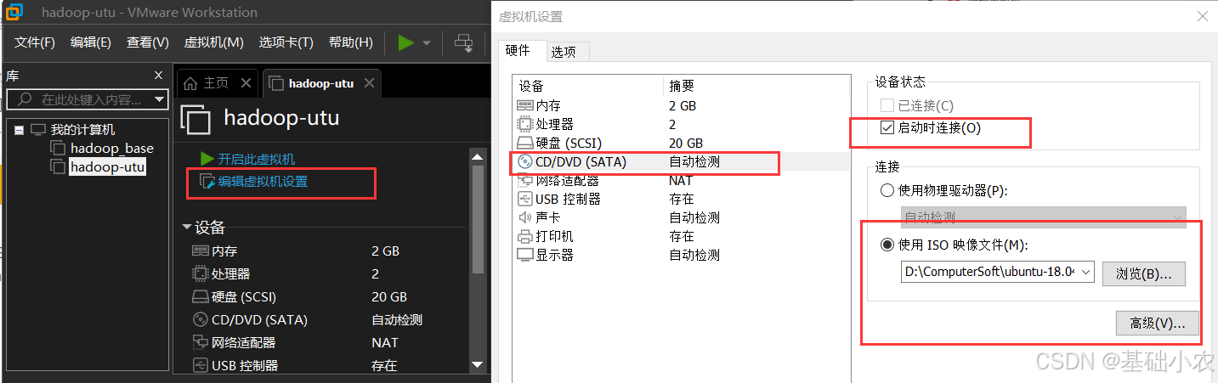Click 20 GB summary value in hardware list

point(686,144)
